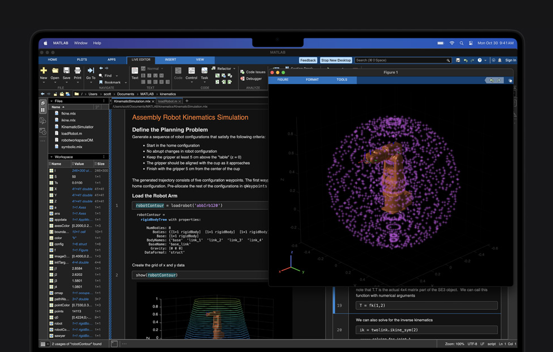Open the Help question mark icon
Viewport: 553px width, 352px height.
tap(480, 60)
